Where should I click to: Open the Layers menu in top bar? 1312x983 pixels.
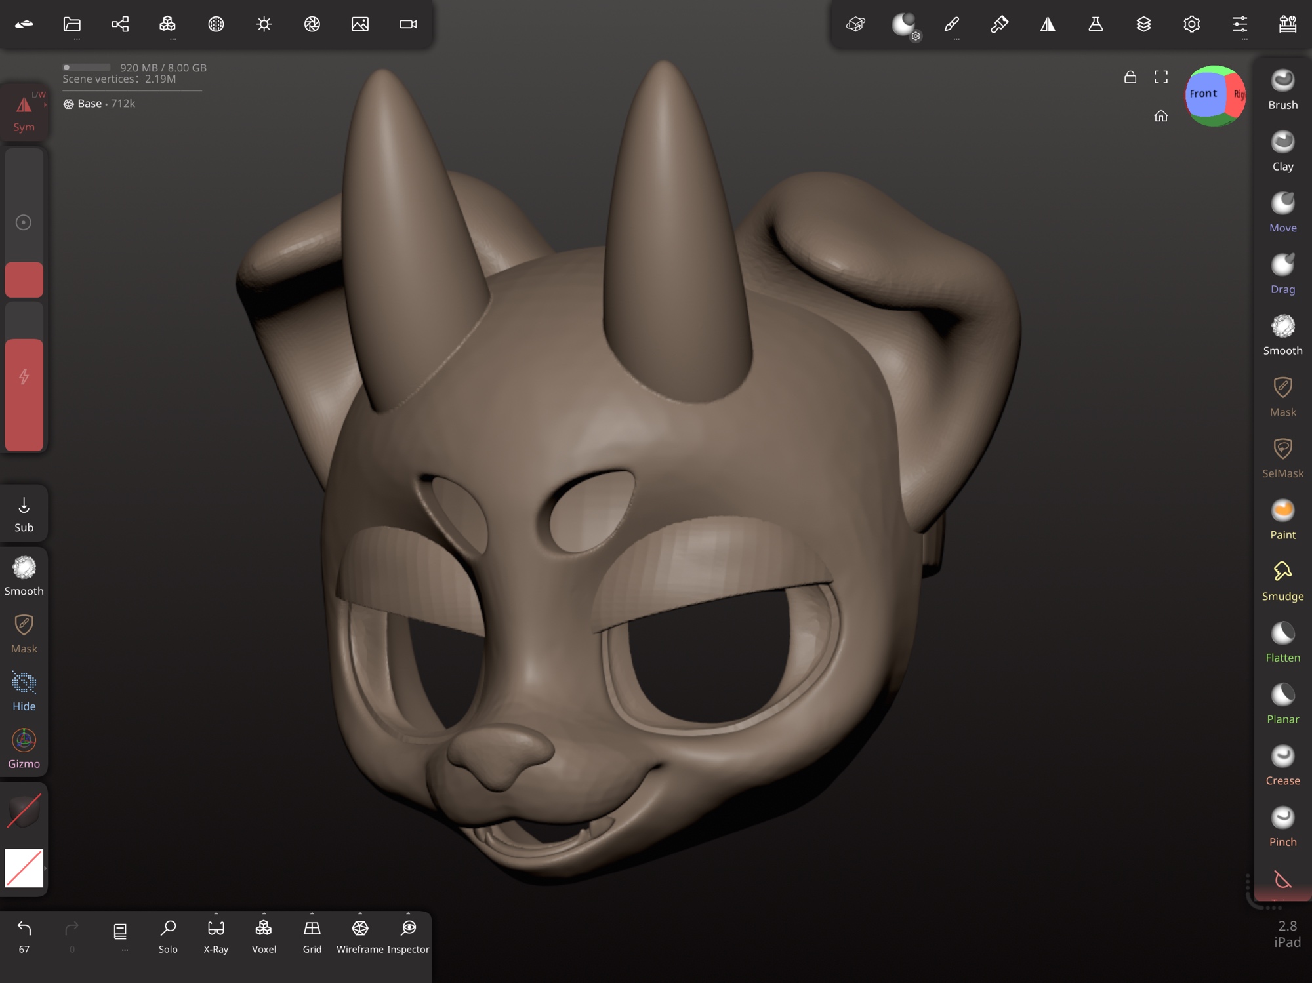pos(1143,24)
